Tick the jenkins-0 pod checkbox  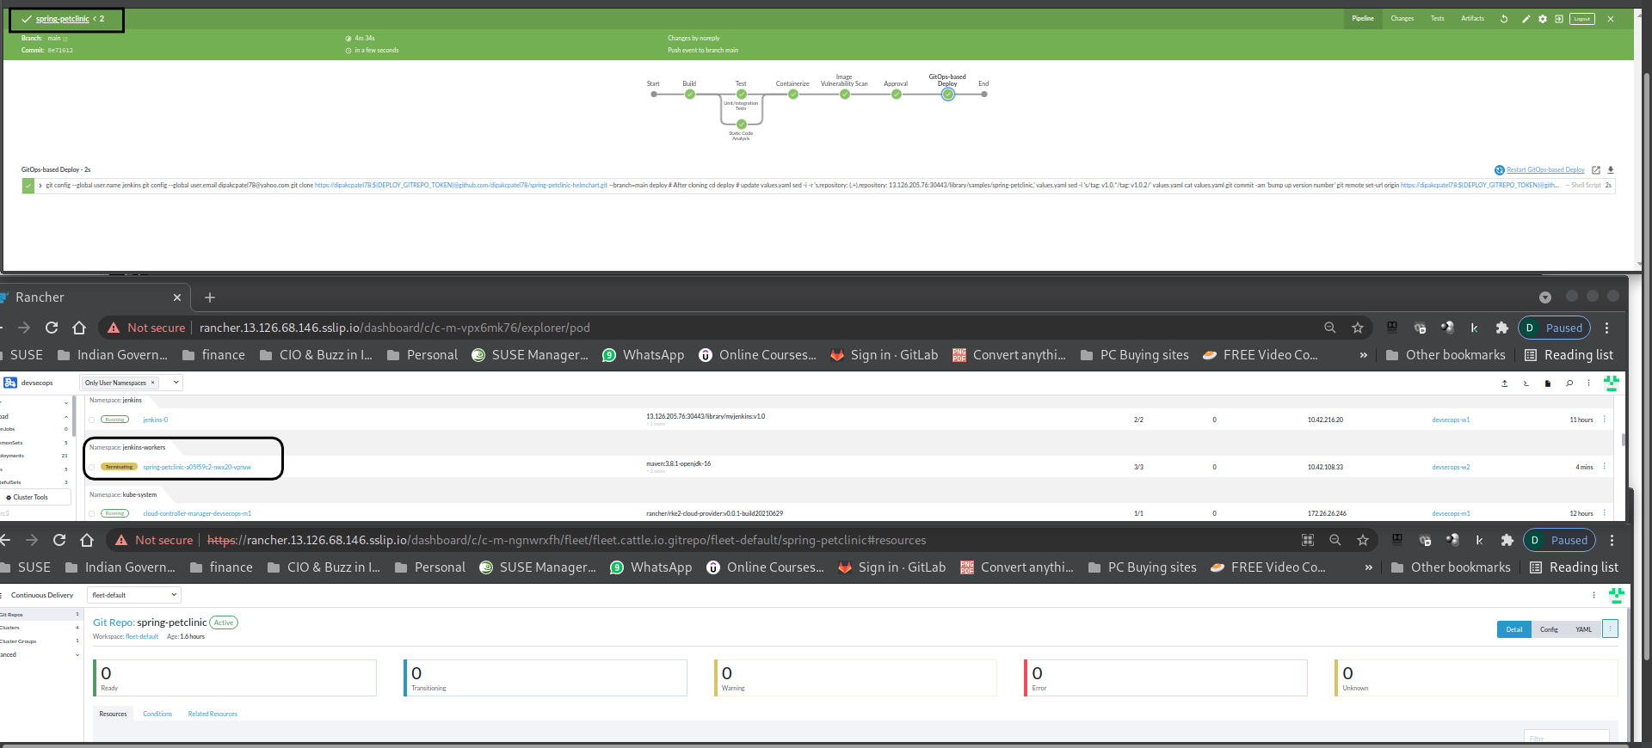pyautogui.click(x=92, y=420)
